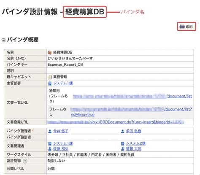Screen dimensions: 200x175
Task: Select the Expense_Report_DB binder key text
Action: pyautogui.click(x=65, y=65)
